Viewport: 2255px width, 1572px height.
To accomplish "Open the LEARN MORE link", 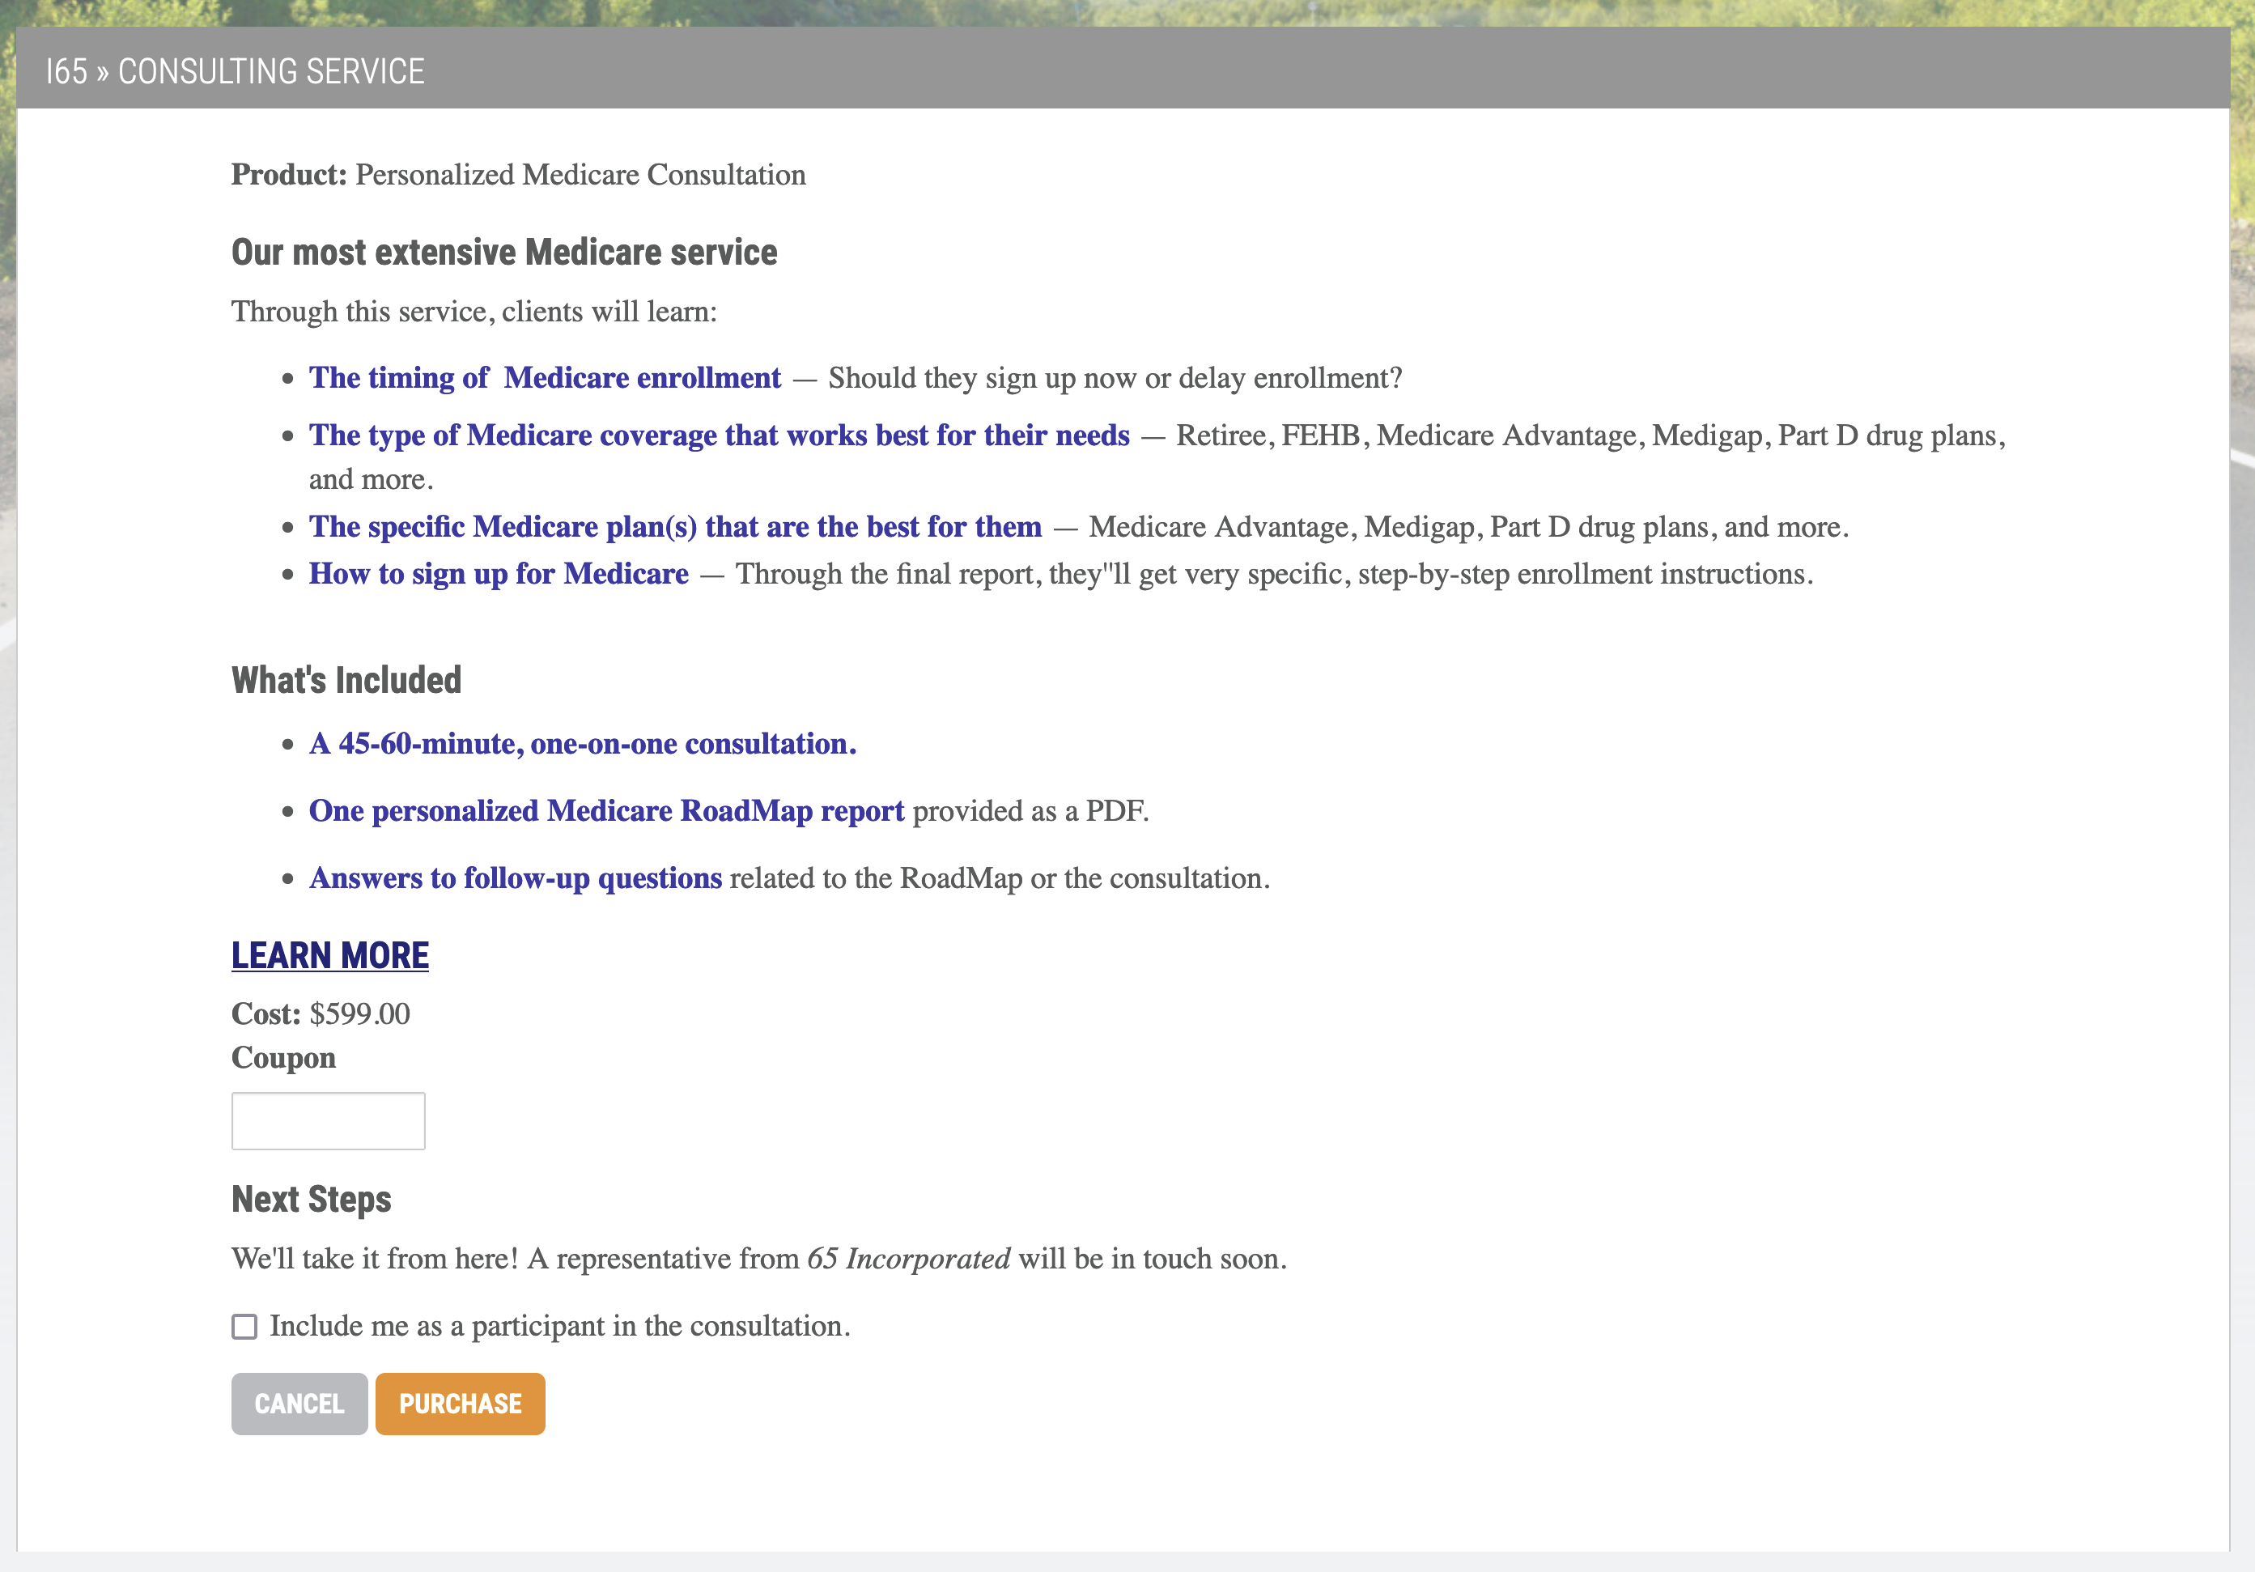I will (330, 955).
